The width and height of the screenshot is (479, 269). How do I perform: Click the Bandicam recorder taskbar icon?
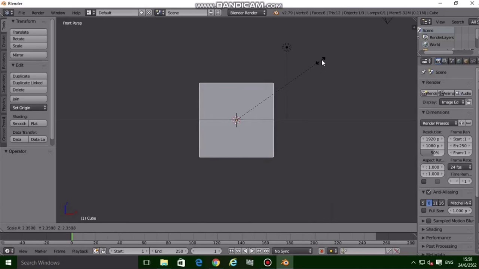click(268, 263)
